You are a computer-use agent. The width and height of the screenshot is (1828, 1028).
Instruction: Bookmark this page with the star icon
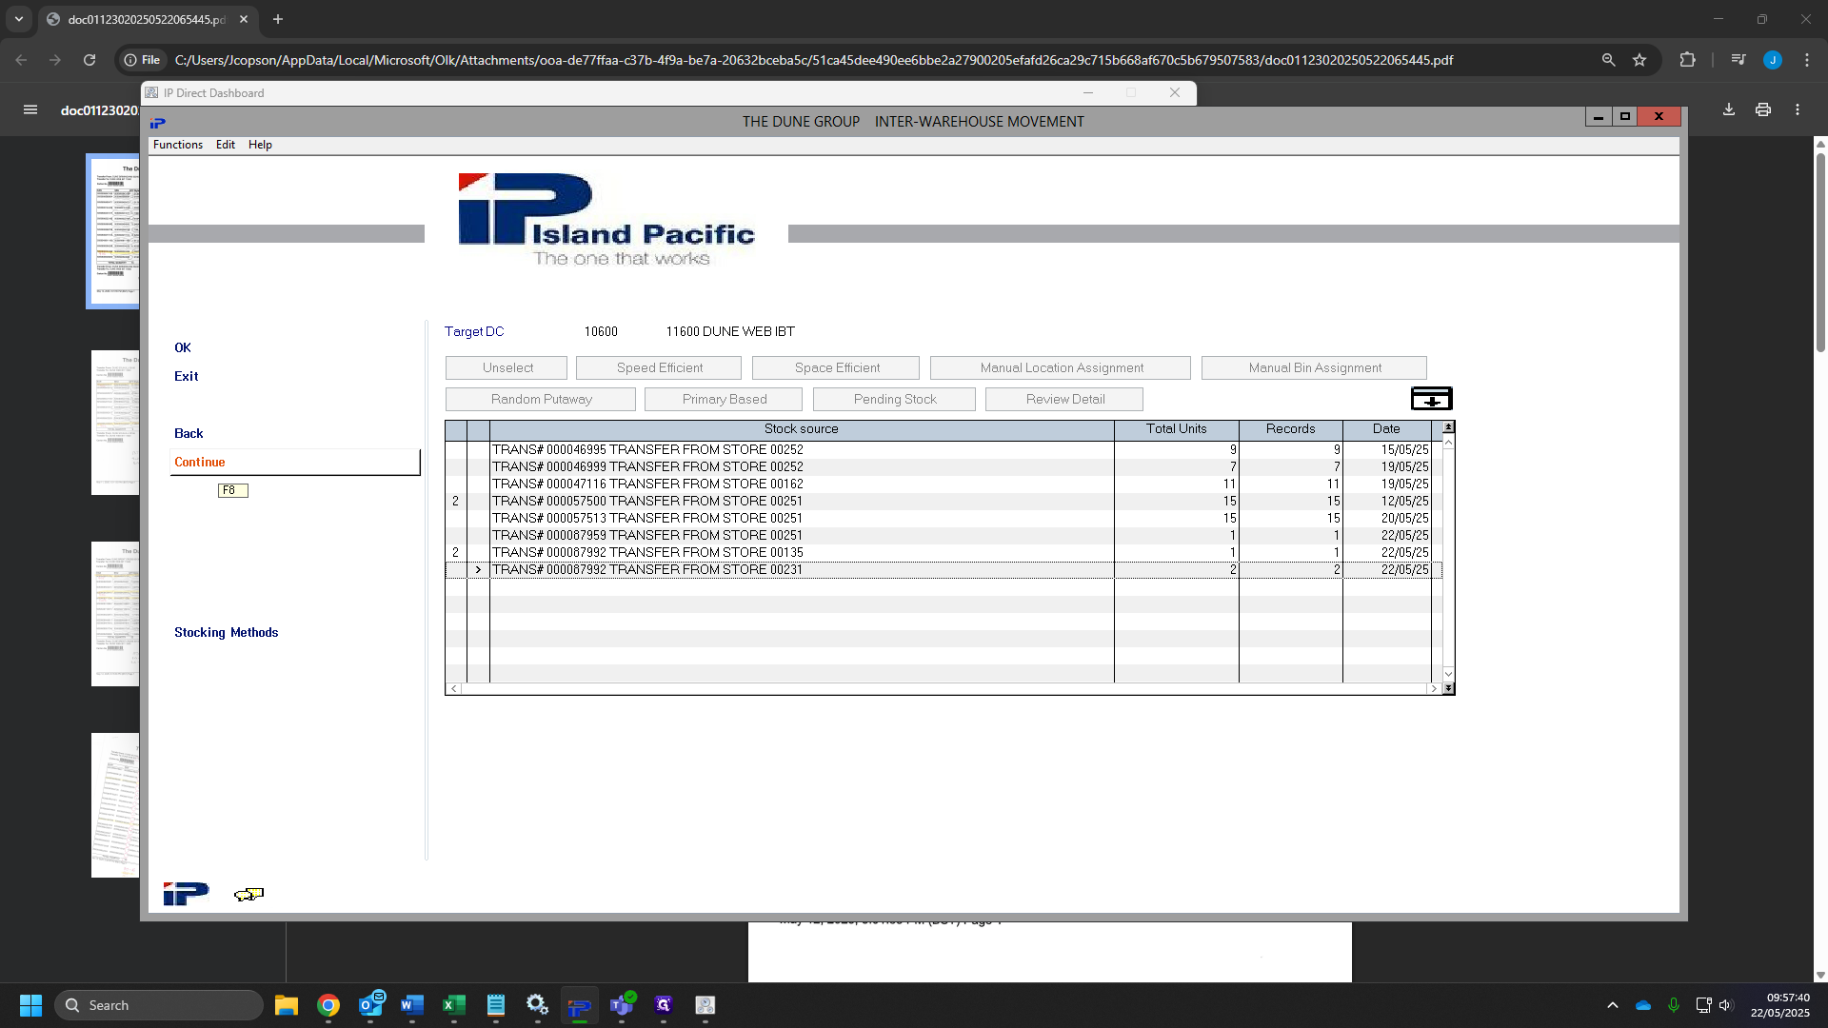coord(1639,60)
